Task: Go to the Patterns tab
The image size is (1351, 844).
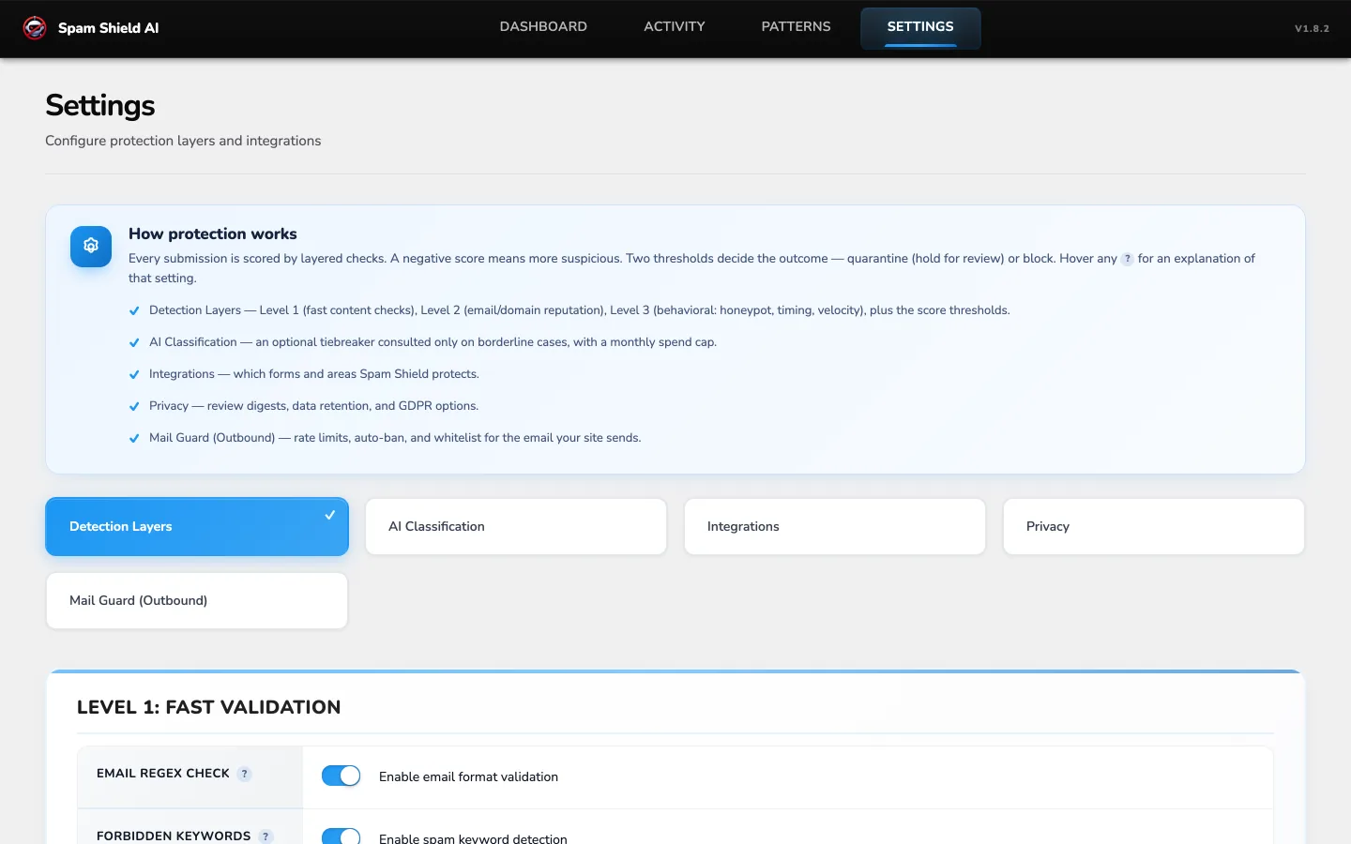Action: pos(796,27)
